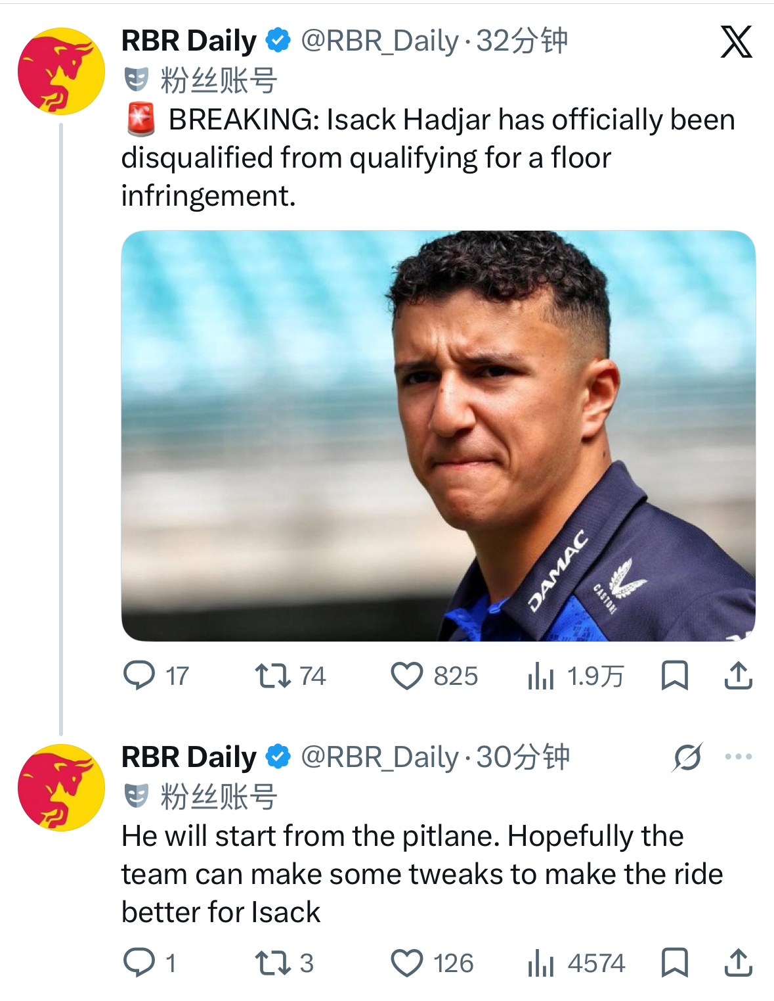Open the second RBR Daily avatar

point(61,787)
